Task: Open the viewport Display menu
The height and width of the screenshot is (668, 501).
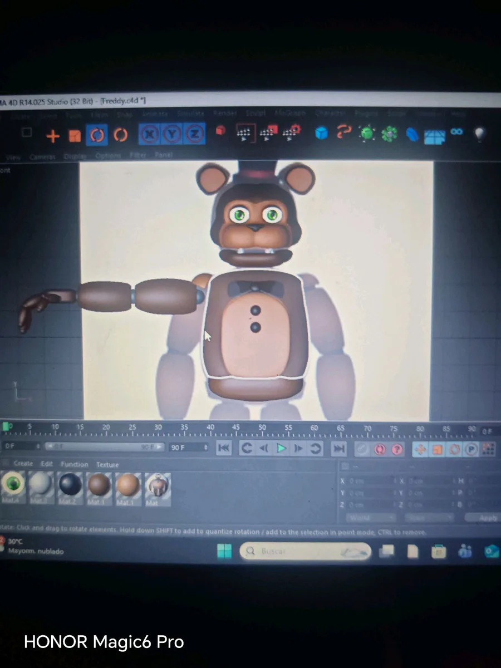Action: coord(75,156)
